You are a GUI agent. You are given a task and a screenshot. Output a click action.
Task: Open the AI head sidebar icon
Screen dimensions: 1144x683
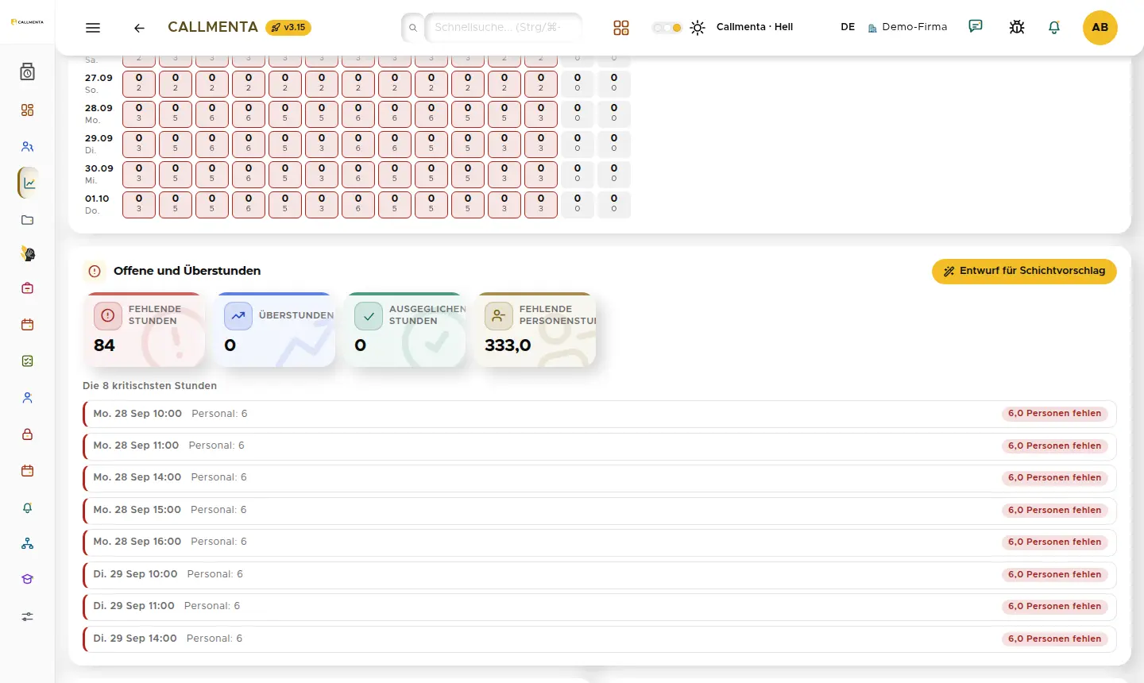coord(28,254)
